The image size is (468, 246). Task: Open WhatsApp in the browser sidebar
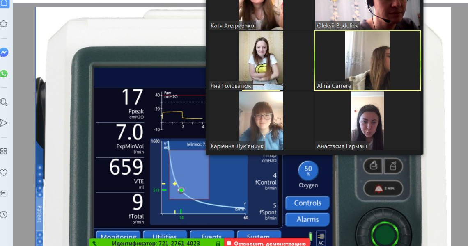[x=4, y=74]
